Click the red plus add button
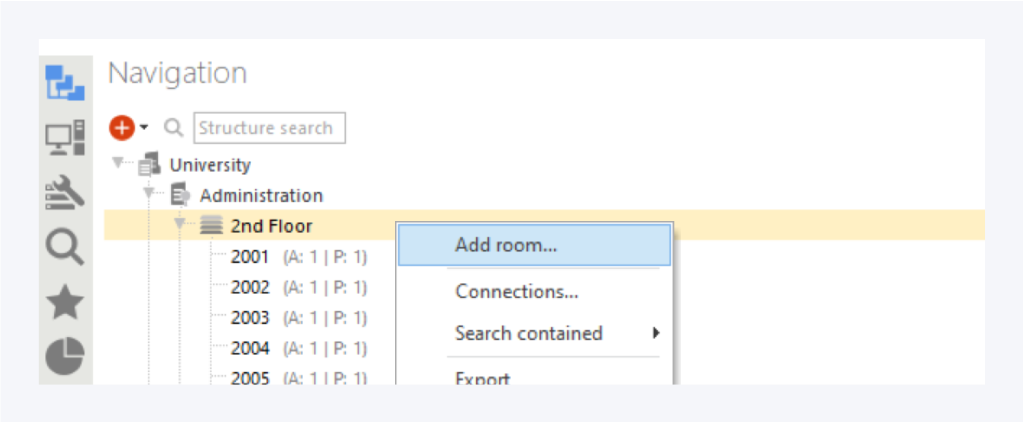The width and height of the screenshot is (1023, 422). pos(122,128)
